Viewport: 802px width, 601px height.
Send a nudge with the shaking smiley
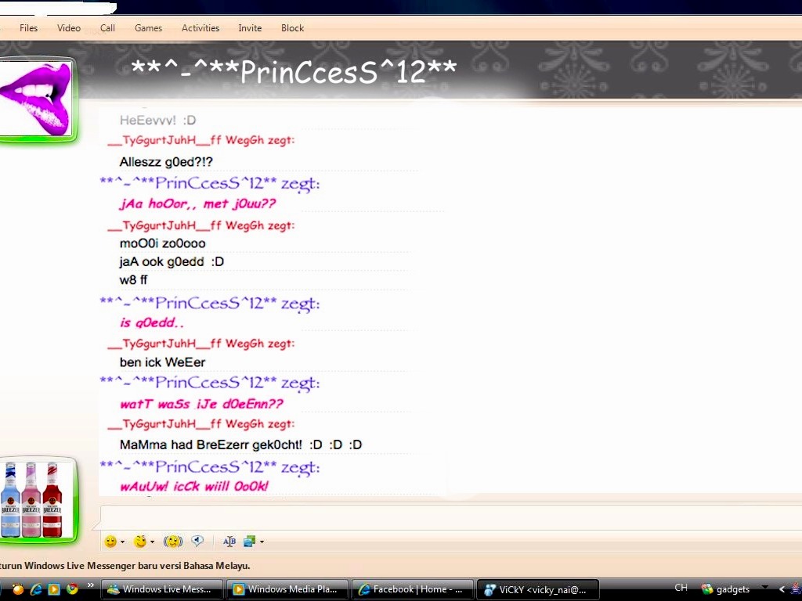173,542
